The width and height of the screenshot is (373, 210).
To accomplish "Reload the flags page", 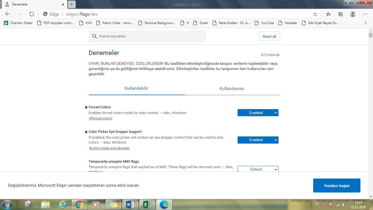I will point(31,14).
